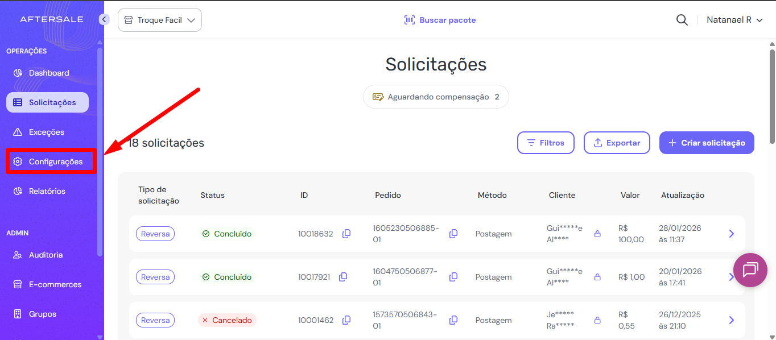The width and height of the screenshot is (776, 340).
Task: Open the Troque Facil store dropdown
Action: point(160,20)
